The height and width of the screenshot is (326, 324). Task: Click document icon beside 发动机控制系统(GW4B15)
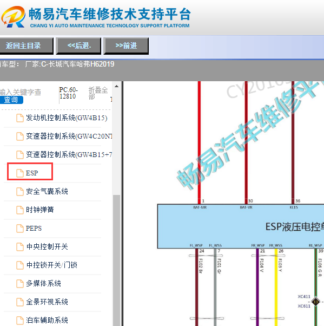point(20,118)
